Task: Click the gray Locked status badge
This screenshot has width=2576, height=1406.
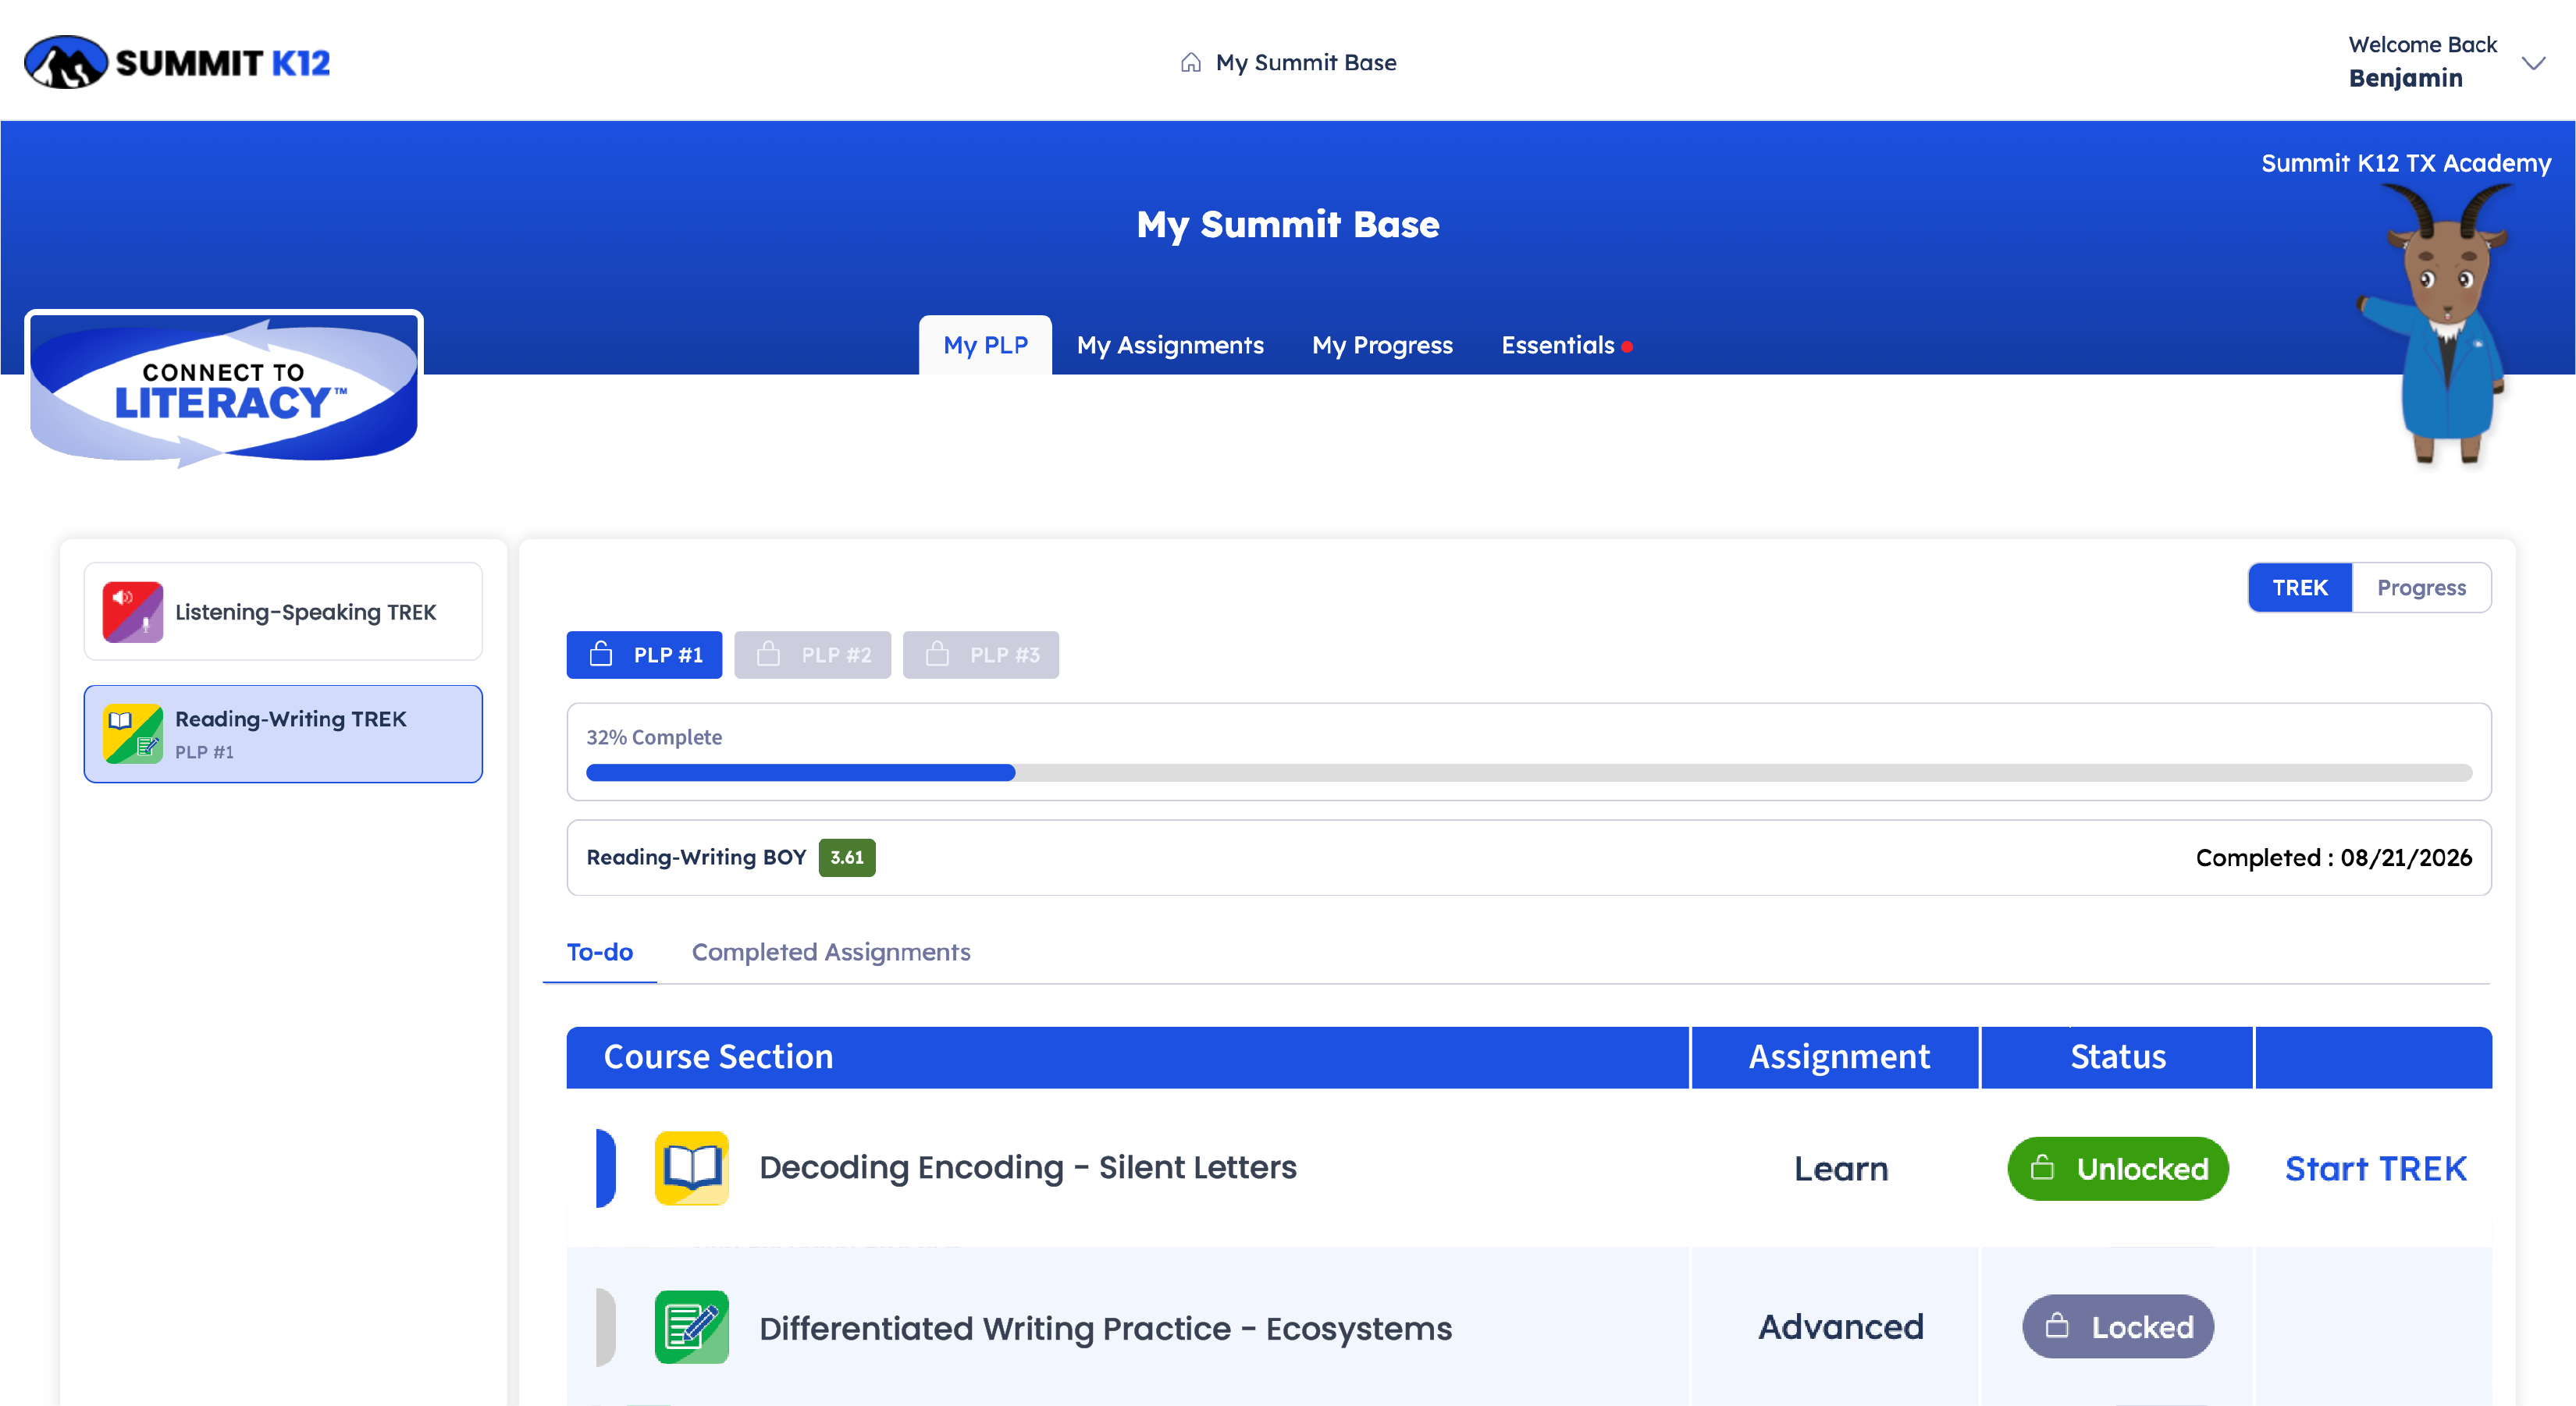Action: click(2118, 1326)
